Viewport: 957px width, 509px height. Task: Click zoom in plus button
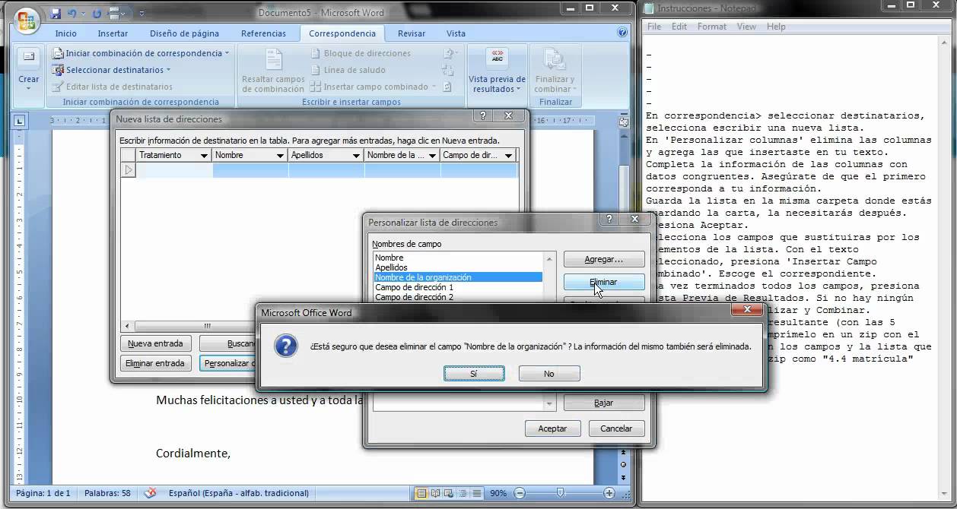[609, 493]
